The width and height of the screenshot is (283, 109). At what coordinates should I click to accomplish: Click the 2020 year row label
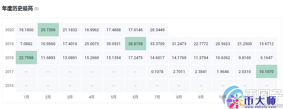coord(9,30)
